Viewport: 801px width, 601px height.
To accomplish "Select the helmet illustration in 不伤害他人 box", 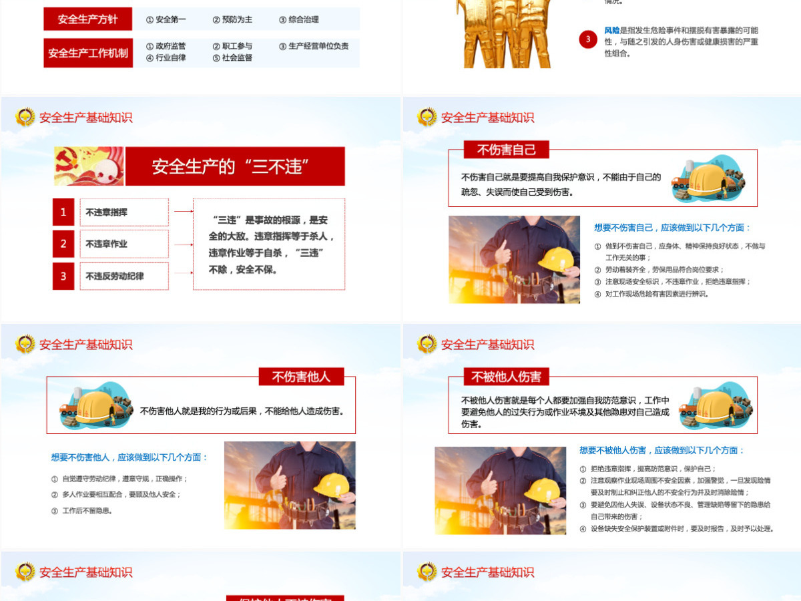I will pos(97,405).
